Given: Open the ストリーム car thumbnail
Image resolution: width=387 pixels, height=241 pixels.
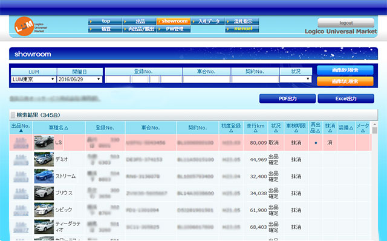Looking at the screenshot, I should coord(44,176).
